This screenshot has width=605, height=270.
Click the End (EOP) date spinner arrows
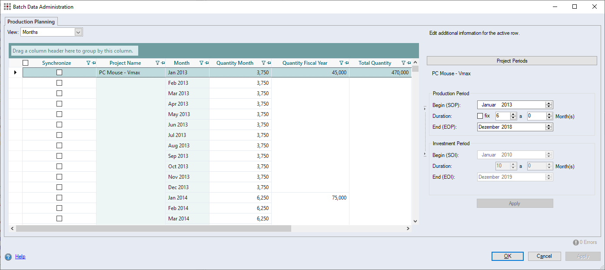549,127
